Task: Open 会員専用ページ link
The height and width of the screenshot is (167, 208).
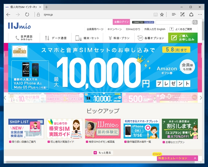Action: tap(95, 29)
